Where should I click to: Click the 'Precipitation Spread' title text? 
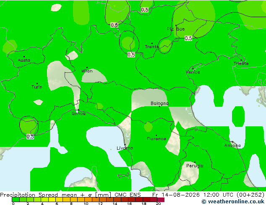[x=29, y=195]
